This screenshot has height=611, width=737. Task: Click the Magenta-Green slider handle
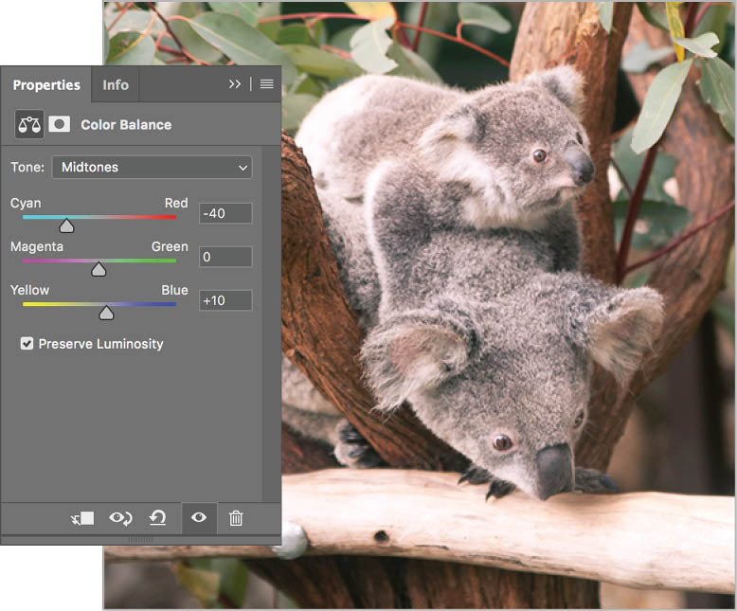(99, 269)
